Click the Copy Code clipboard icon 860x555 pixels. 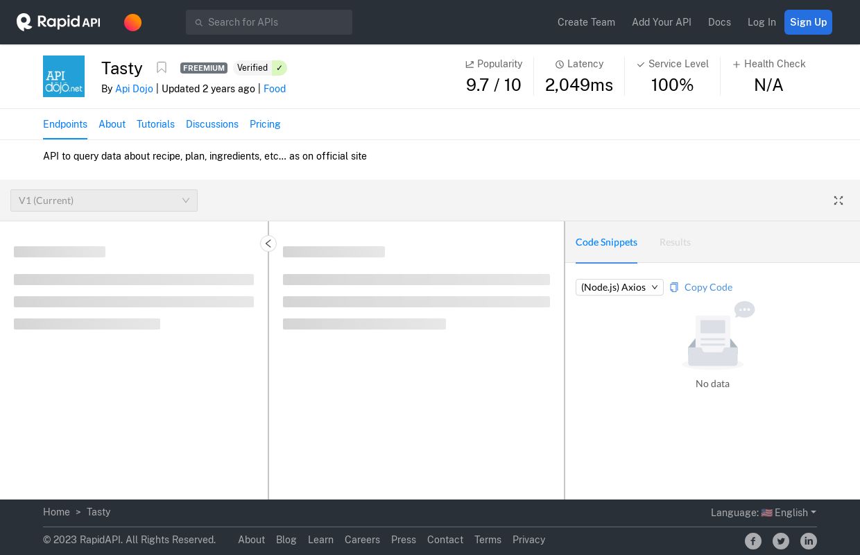pos(674,287)
